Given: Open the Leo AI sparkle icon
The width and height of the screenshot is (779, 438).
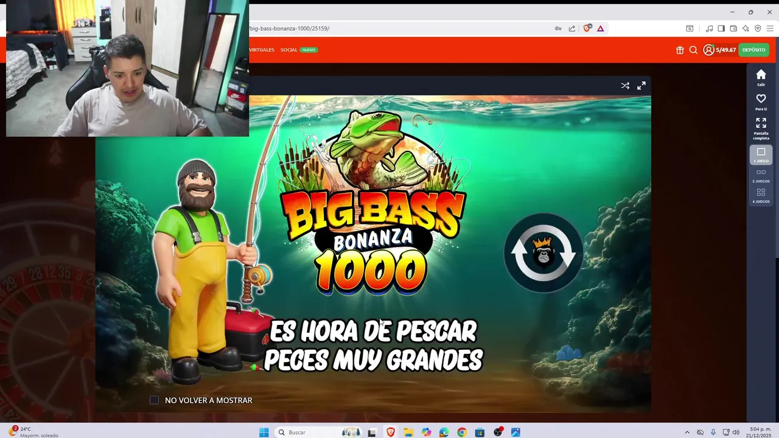Looking at the screenshot, I should (746, 29).
